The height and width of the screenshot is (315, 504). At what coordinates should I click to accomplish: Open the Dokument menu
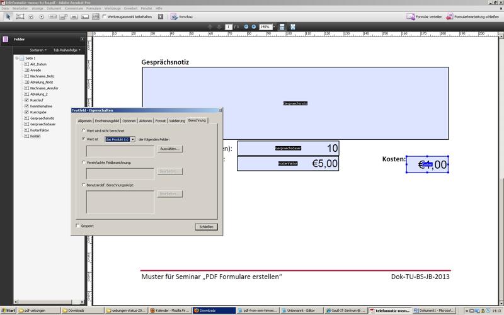click(x=54, y=8)
